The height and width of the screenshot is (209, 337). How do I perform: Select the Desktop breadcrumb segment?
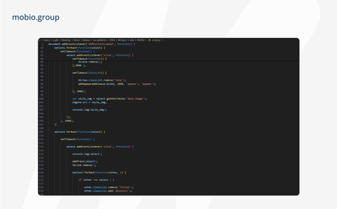pos(66,40)
